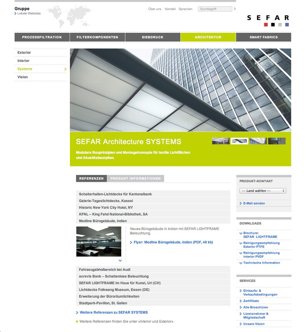Click the world map graphic
The height and width of the screenshot is (332, 306).
pos(69,17)
